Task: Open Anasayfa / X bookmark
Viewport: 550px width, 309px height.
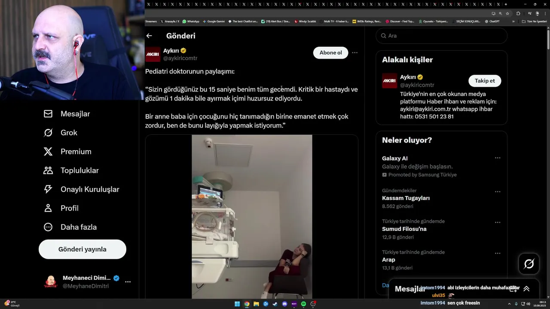Action: tap(169, 21)
